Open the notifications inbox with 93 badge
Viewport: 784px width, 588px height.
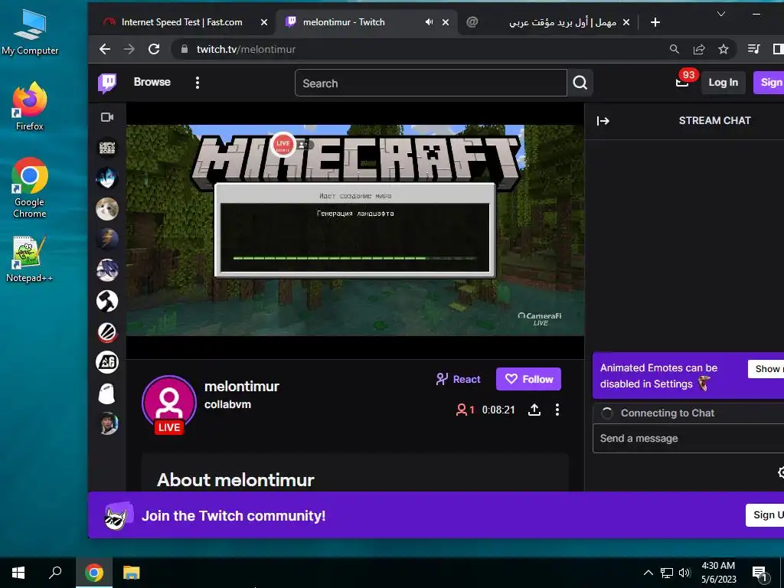[682, 82]
